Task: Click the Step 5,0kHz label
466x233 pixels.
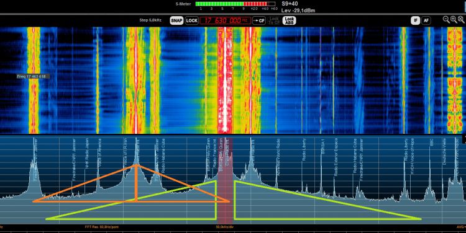Action: (150, 20)
